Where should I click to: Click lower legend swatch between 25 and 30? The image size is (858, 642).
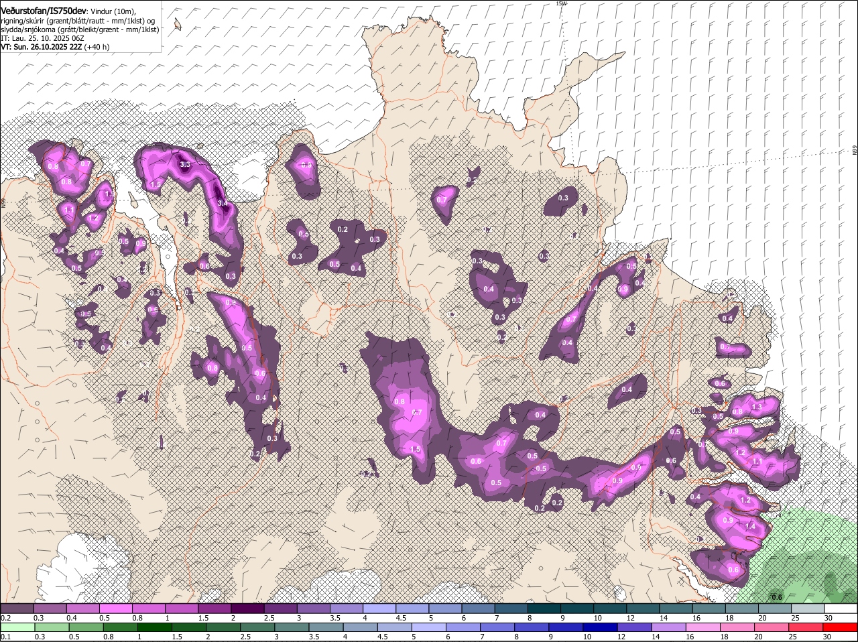point(805,628)
